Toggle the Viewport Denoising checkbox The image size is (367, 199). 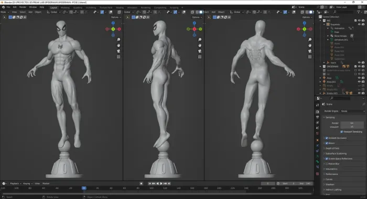[x=341, y=131]
